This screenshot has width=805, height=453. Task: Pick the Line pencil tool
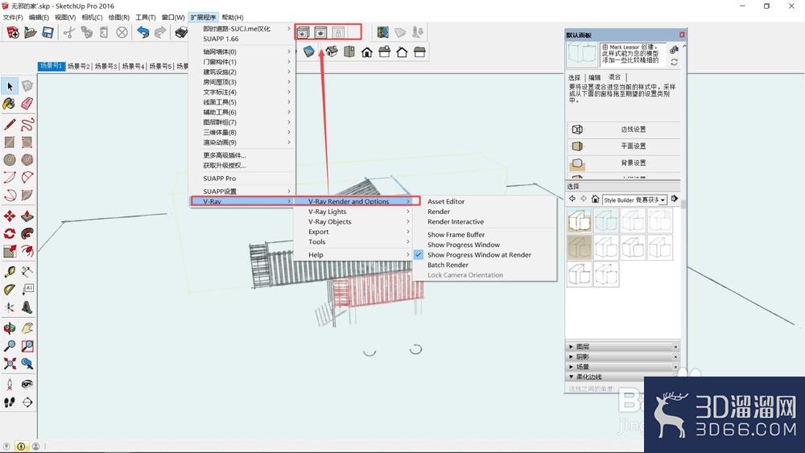[9, 125]
